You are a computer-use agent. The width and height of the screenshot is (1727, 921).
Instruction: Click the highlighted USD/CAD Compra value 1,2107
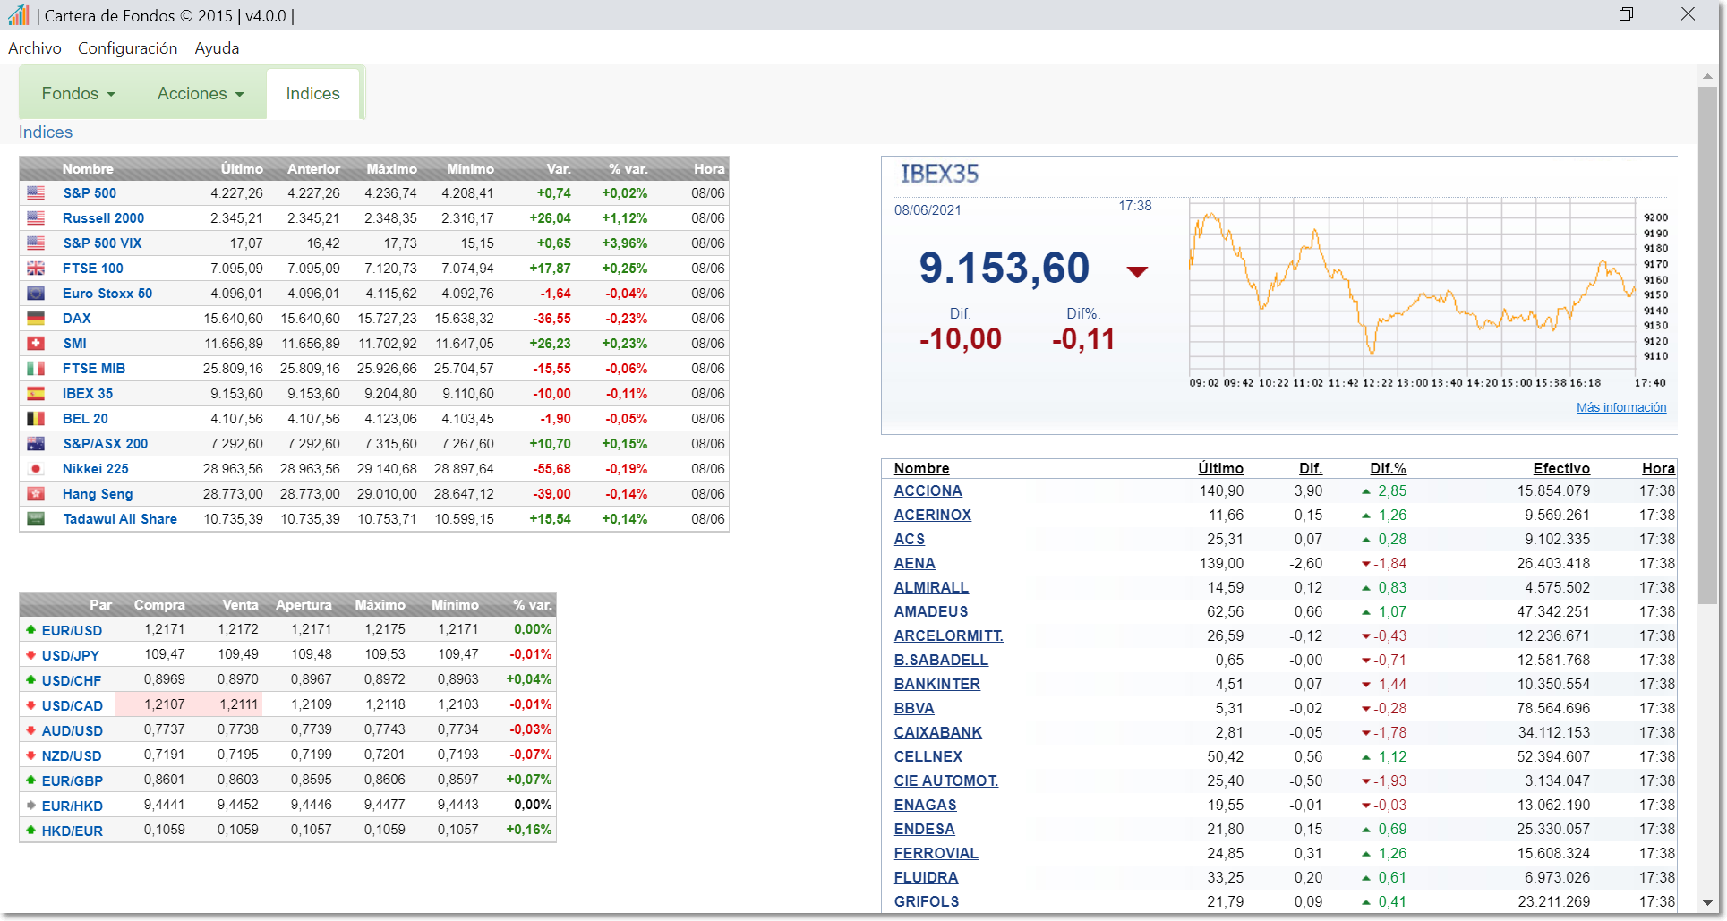click(165, 705)
